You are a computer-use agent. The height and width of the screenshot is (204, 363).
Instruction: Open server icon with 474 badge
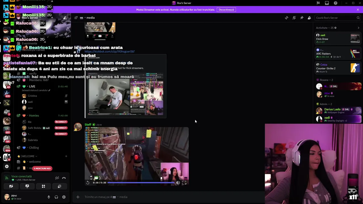(x=7, y=94)
